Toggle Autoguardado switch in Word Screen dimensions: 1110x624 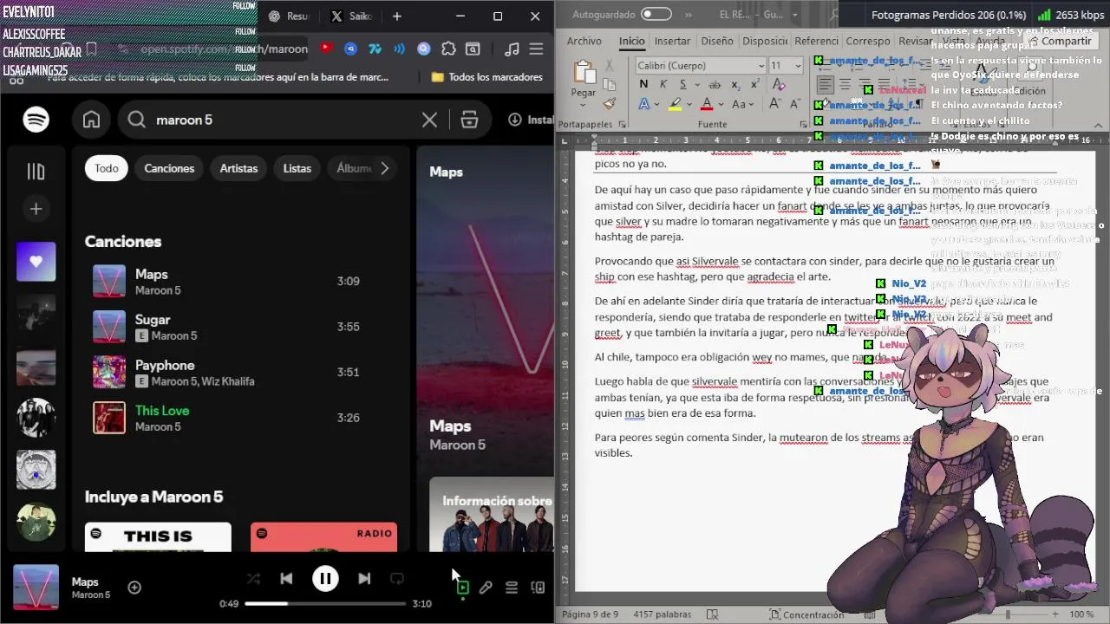coord(656,14)
